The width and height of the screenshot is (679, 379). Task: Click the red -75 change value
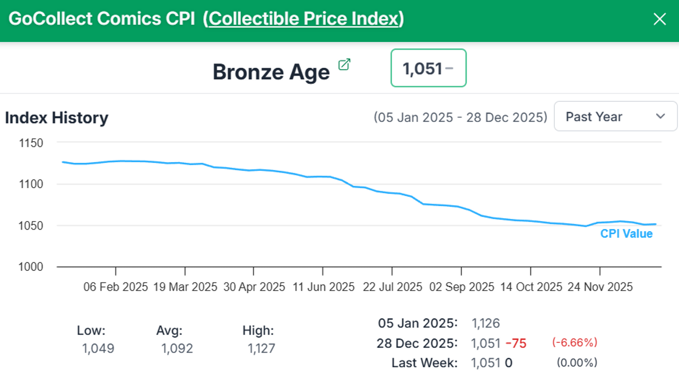point(516,343)
